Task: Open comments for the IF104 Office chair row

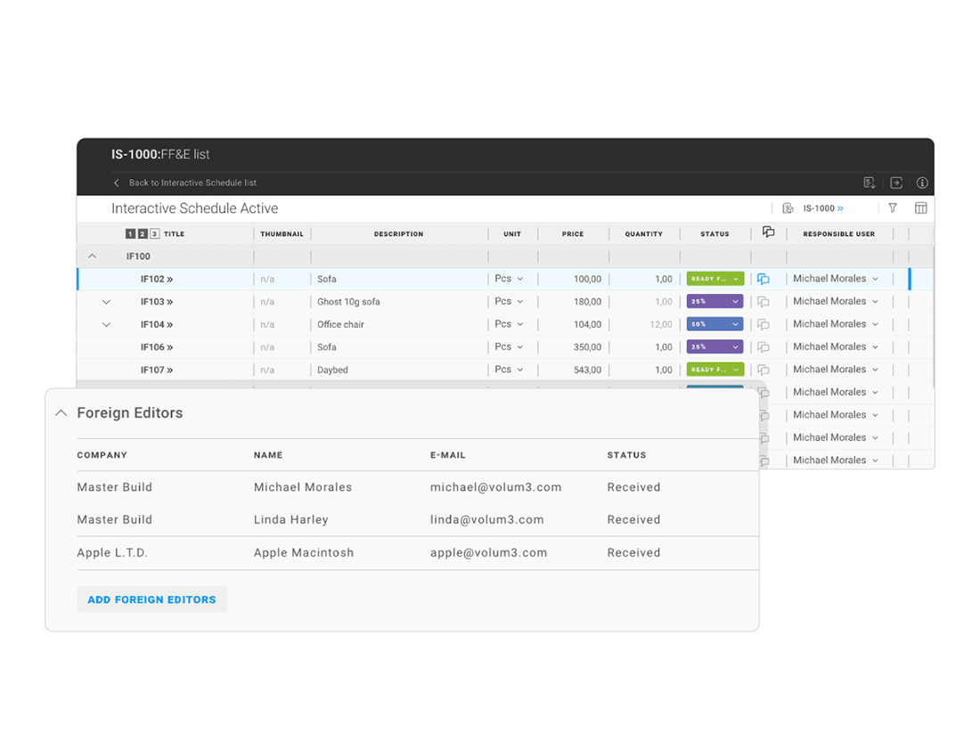Action: (764, 325)
